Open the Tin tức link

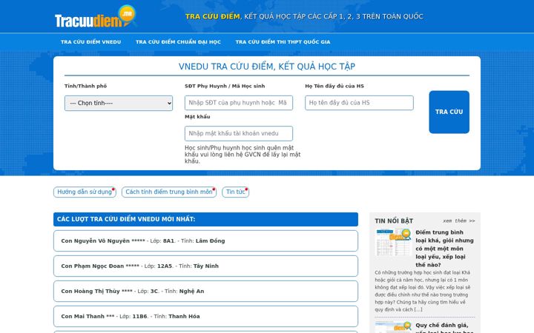pos(235,192)
